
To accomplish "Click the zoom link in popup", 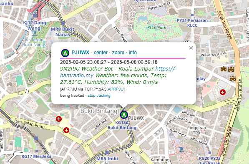I will point(118,53).
